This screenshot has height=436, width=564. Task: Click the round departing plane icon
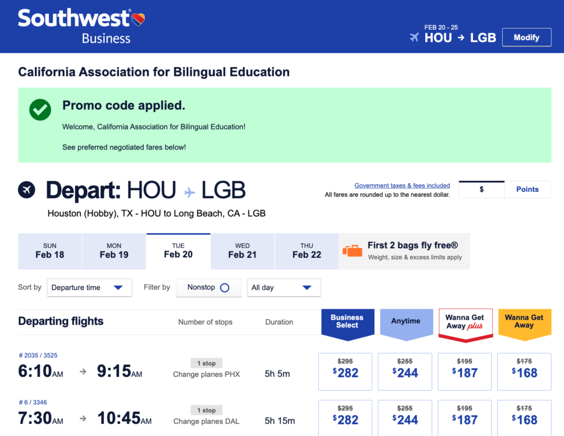(26, 190)
